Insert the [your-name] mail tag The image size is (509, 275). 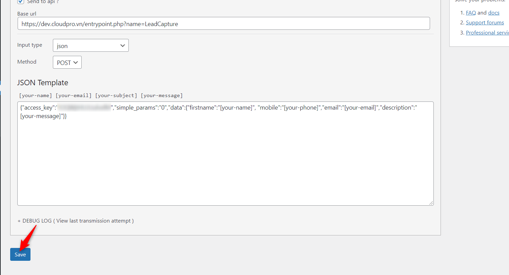click(36, 95)
